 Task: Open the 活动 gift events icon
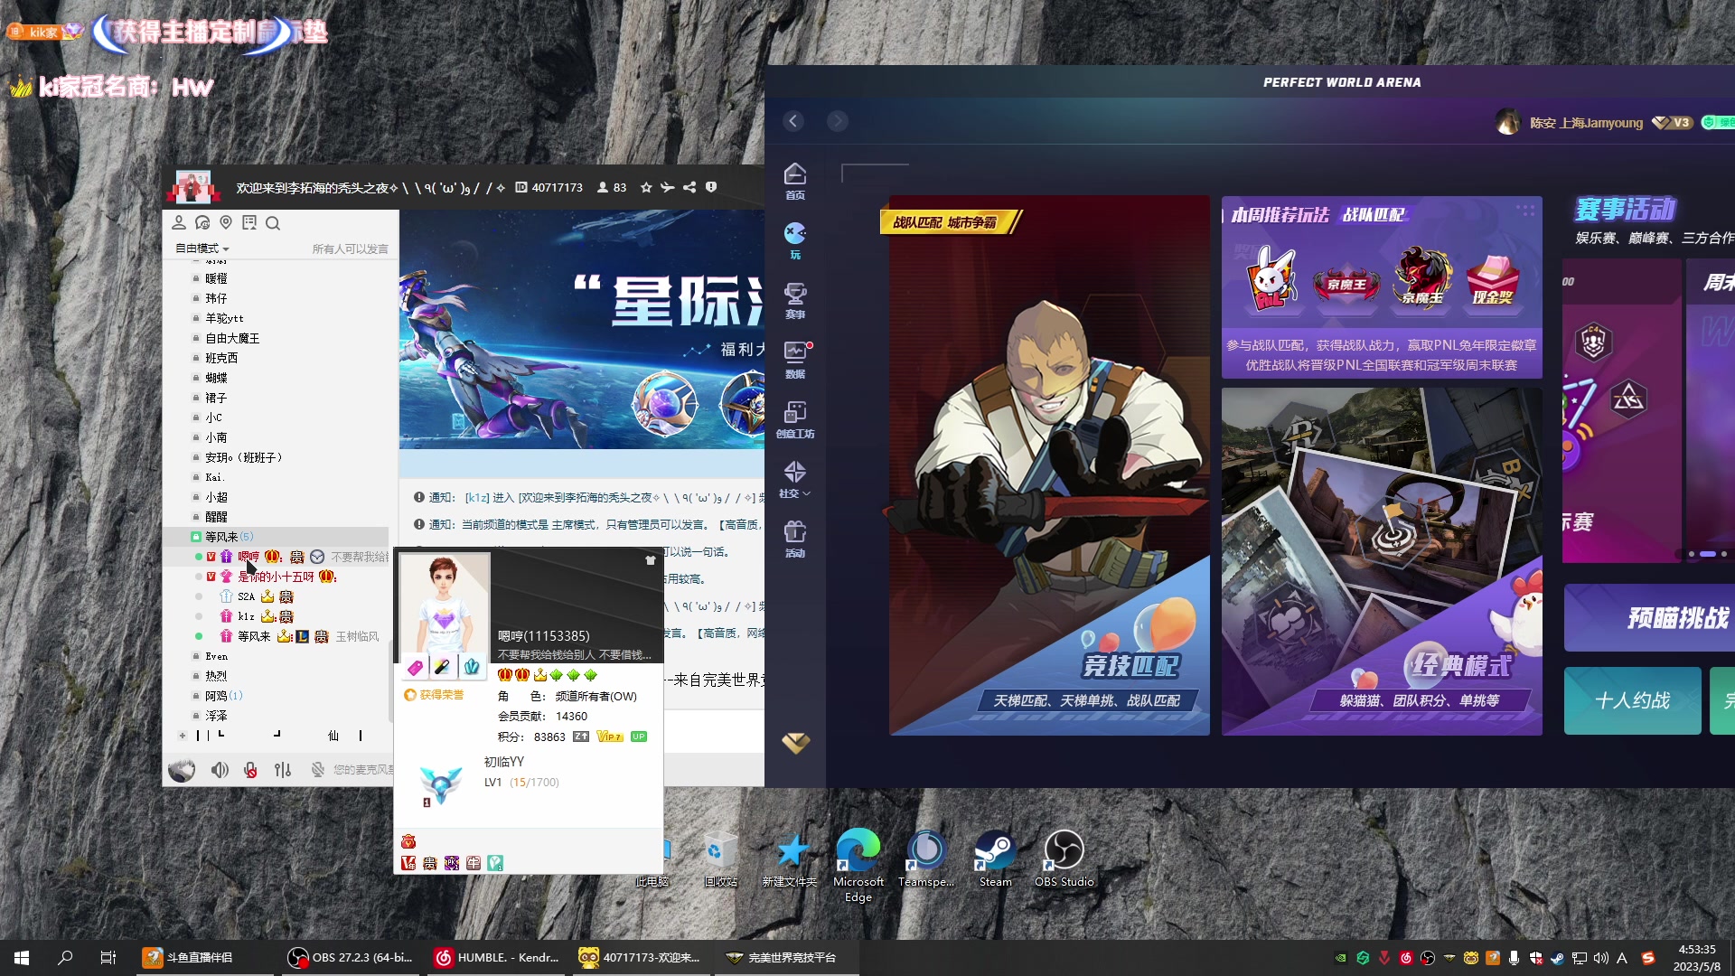click(x=795, y=539)
